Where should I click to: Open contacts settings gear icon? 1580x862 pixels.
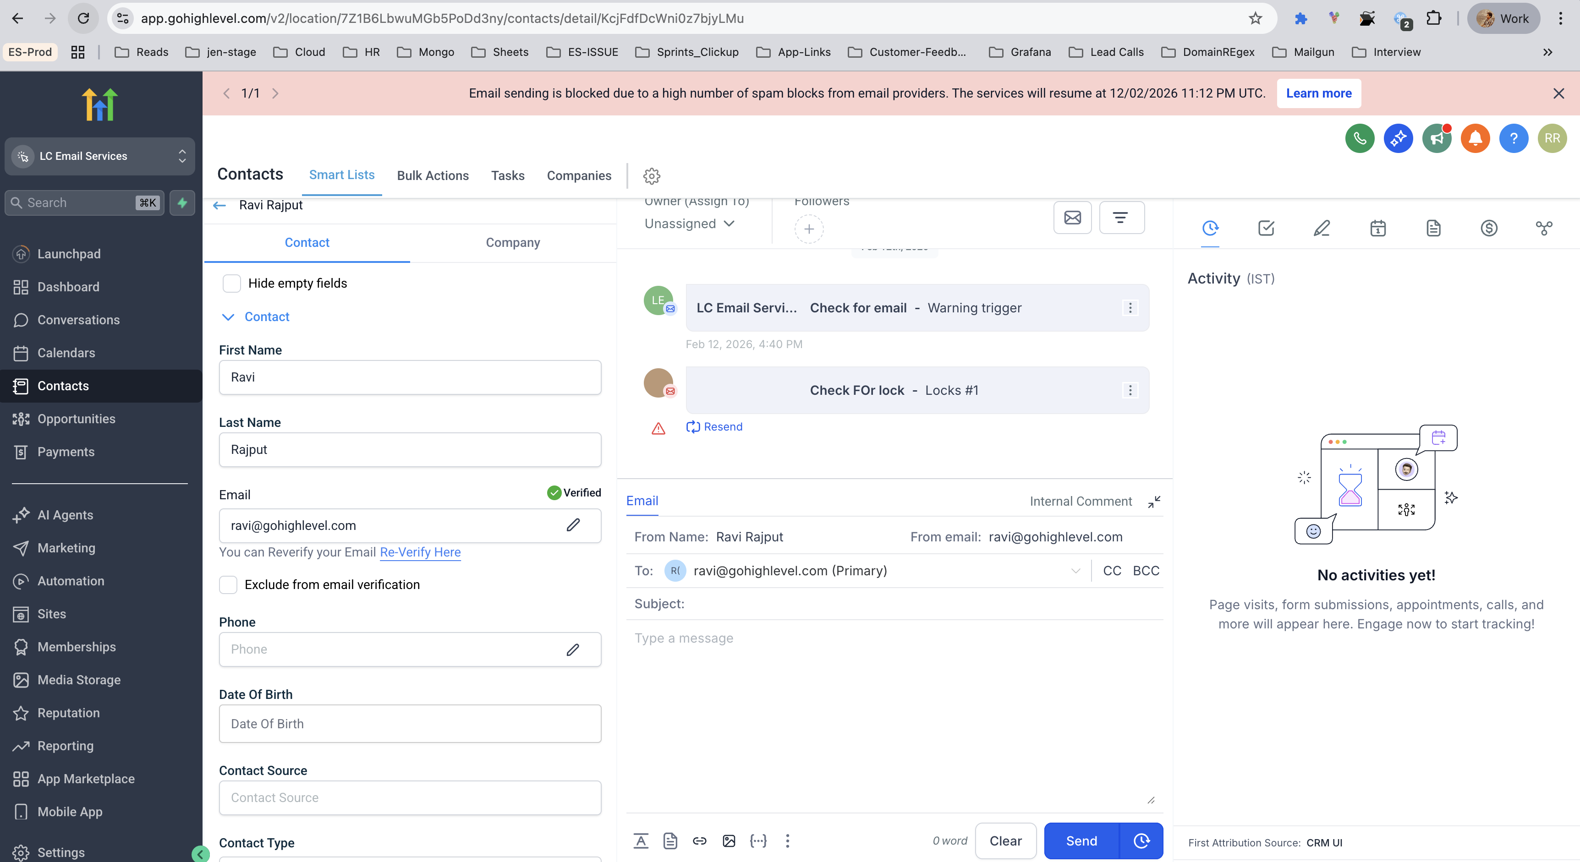click(x=651, y=176)
